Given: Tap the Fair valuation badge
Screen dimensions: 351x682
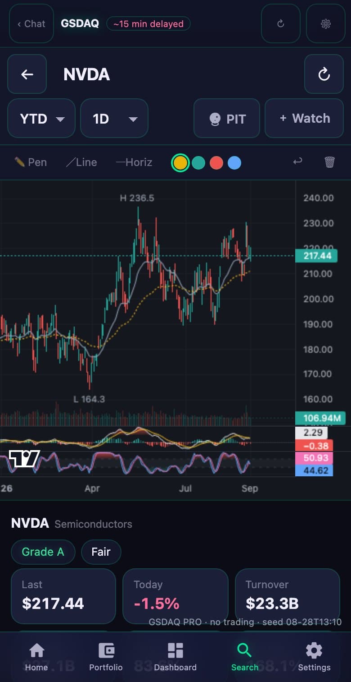Looking at the screenshot, I should [x=101, y=552].
